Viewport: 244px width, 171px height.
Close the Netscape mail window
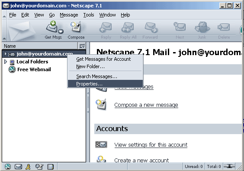tap(238, 6)
